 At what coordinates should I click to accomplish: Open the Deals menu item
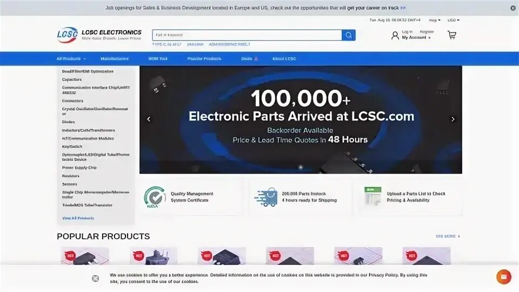click(247, 58)
